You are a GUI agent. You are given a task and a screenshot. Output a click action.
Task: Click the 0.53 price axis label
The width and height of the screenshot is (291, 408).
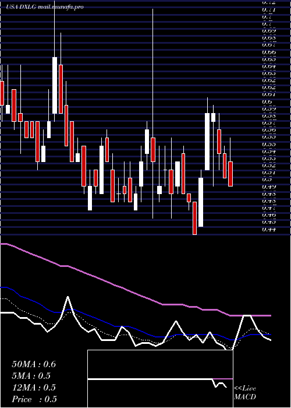[268, 158]
